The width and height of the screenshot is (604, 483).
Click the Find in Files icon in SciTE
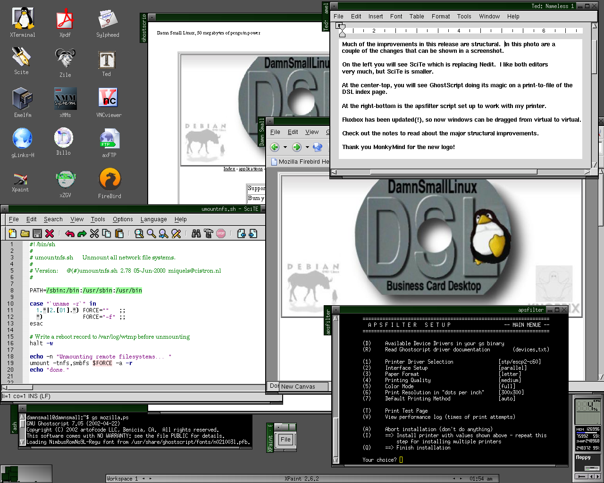pos(139,233)
